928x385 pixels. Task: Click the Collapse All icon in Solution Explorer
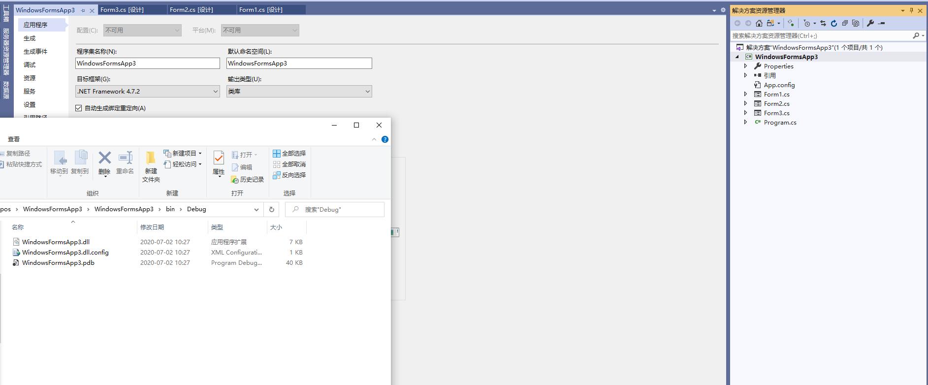tap(845, 23)
